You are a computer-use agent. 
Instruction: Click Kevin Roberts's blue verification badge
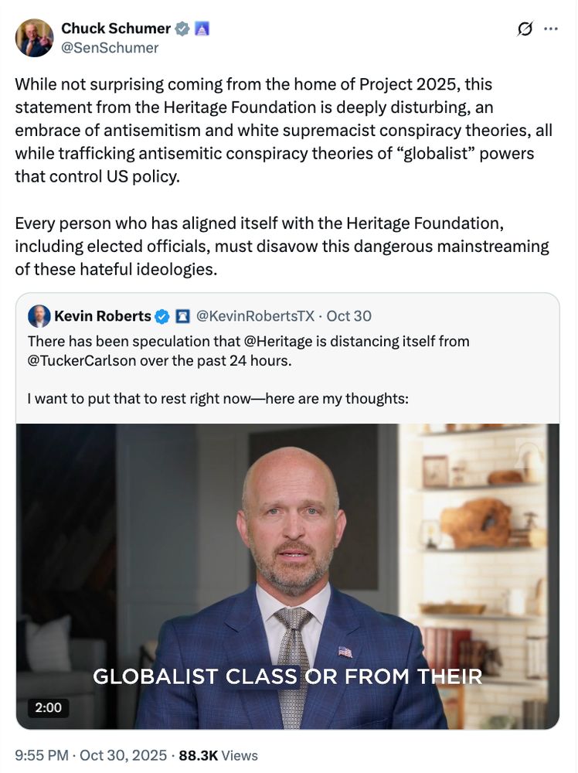tap(161, 315)
